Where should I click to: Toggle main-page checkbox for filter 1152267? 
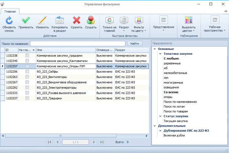pos(27,82)
